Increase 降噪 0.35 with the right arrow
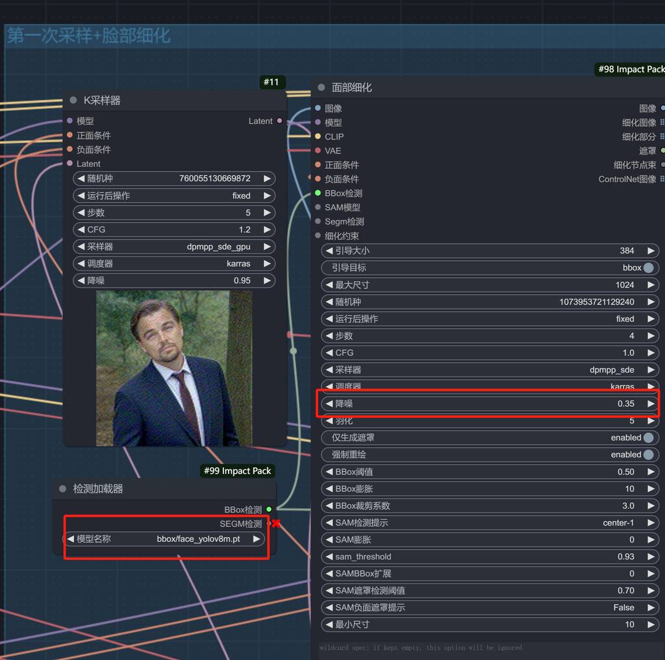This screenshot has width=665, height=660. pyautogui.click(x=650, y=404)
